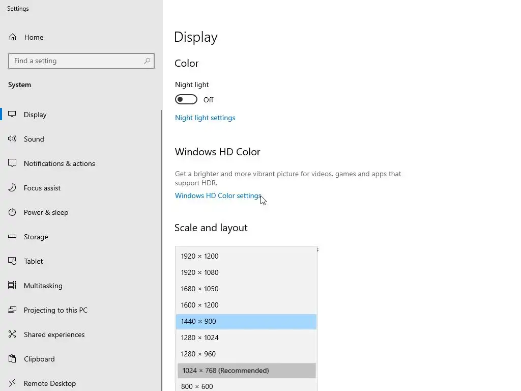Click the search magnifier icon
Image resolution: width=521 pixels, height=391 pixels.
pos(147,61)
